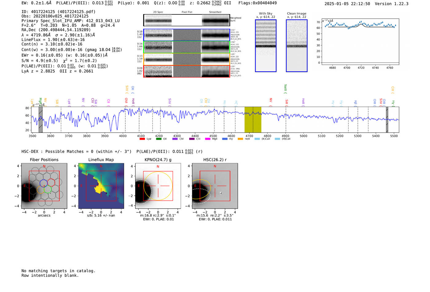The height and width of the screenshot is (292, 430).
Task: Click the red Lyα legend swatch
Action: [x=142, y=139]
